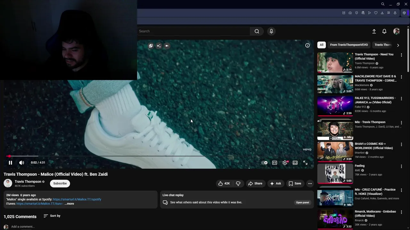Seek using the video progress bar
This screenshot has width=410, height=230.
159,156
